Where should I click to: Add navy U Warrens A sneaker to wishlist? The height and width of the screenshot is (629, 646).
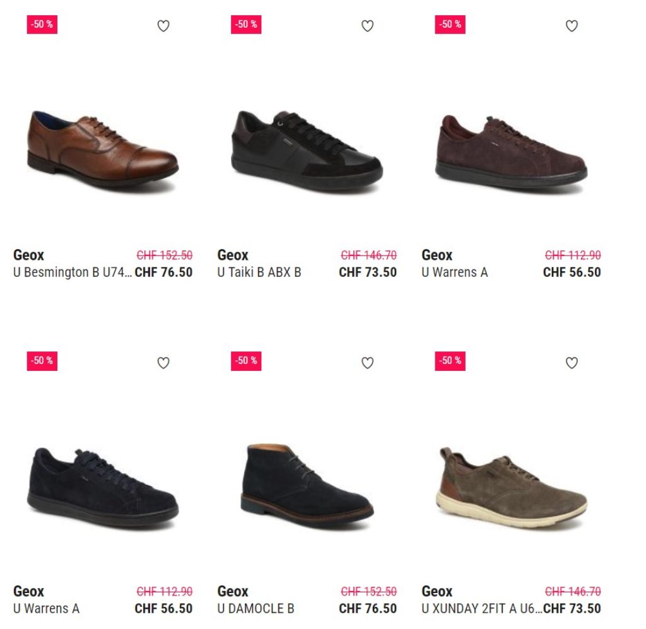point(163,363)
